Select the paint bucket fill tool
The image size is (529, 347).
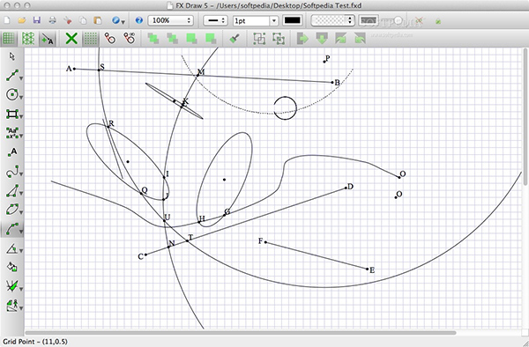[x=11, y=267]
